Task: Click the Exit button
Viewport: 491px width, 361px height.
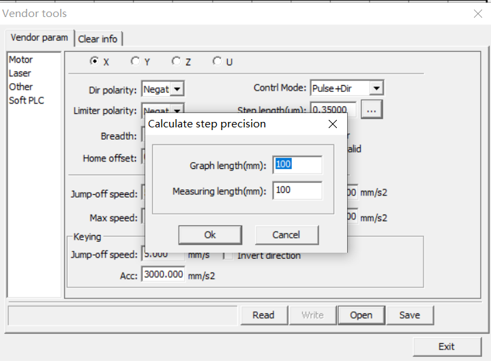Action: coord(447,347)
